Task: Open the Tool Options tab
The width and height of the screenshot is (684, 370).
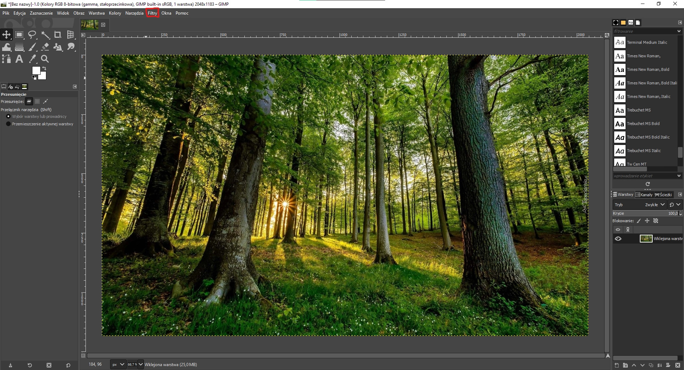Action: 4,87
